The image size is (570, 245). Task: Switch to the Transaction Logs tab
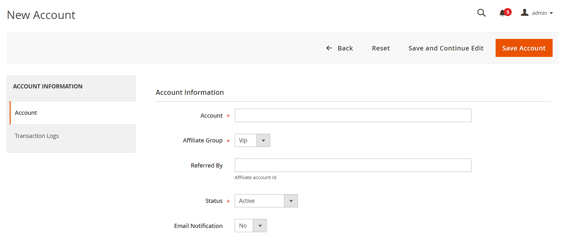point(37,136)
